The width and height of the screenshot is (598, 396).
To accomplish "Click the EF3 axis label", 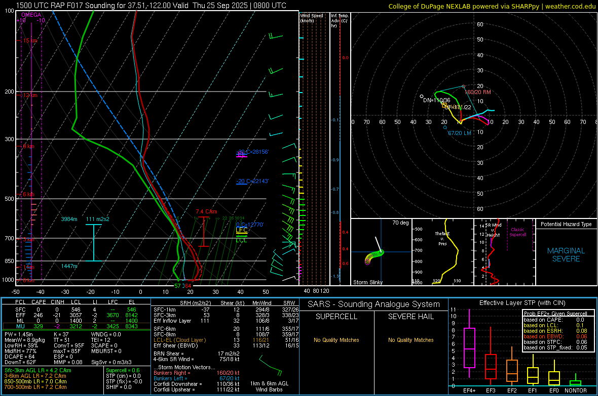I will point(491,390).
